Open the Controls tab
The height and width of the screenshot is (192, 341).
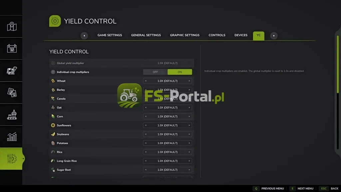pos(217,35)
